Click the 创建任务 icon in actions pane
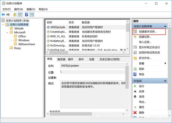 [x=135, y=37]
